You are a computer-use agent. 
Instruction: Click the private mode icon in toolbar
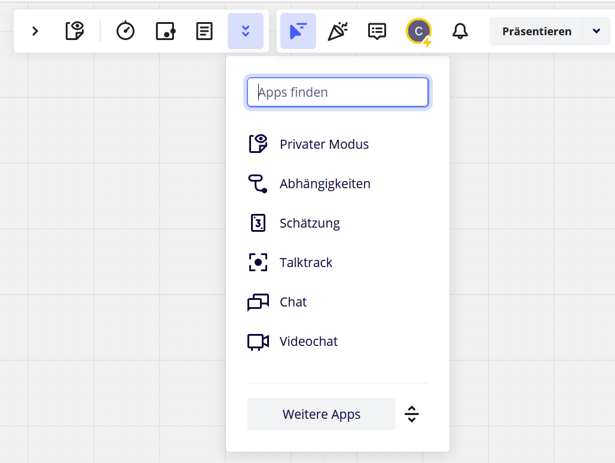click(75, 31)
